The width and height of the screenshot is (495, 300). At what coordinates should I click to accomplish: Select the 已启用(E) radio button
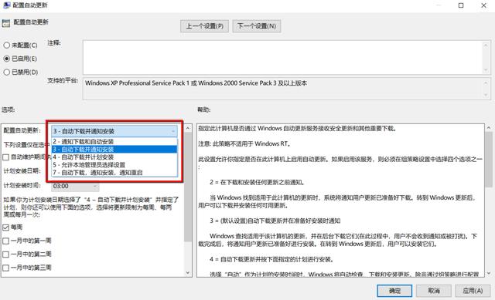click(7, 59)
